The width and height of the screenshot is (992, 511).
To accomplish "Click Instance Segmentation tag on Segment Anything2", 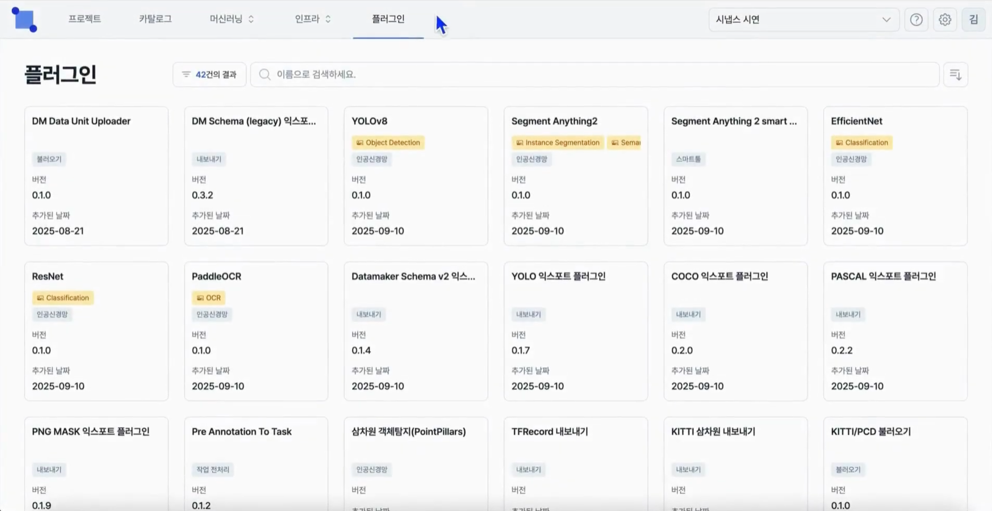I will point(558,143).
